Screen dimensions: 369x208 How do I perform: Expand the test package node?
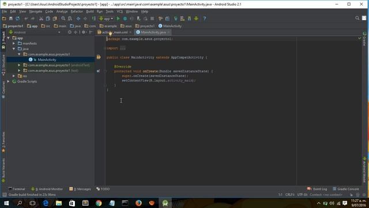coord(19,70)
